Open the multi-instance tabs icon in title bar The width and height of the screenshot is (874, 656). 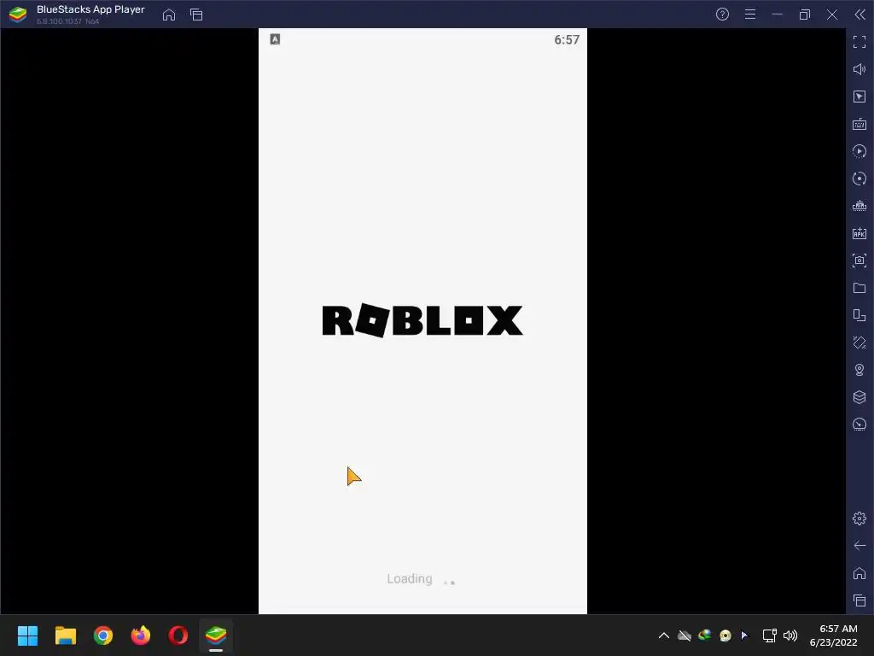196,15
